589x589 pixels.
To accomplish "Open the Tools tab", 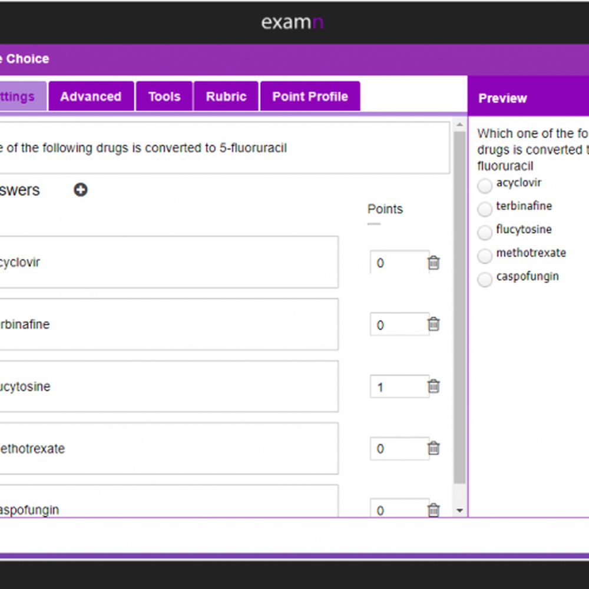I will coord(164,96).
